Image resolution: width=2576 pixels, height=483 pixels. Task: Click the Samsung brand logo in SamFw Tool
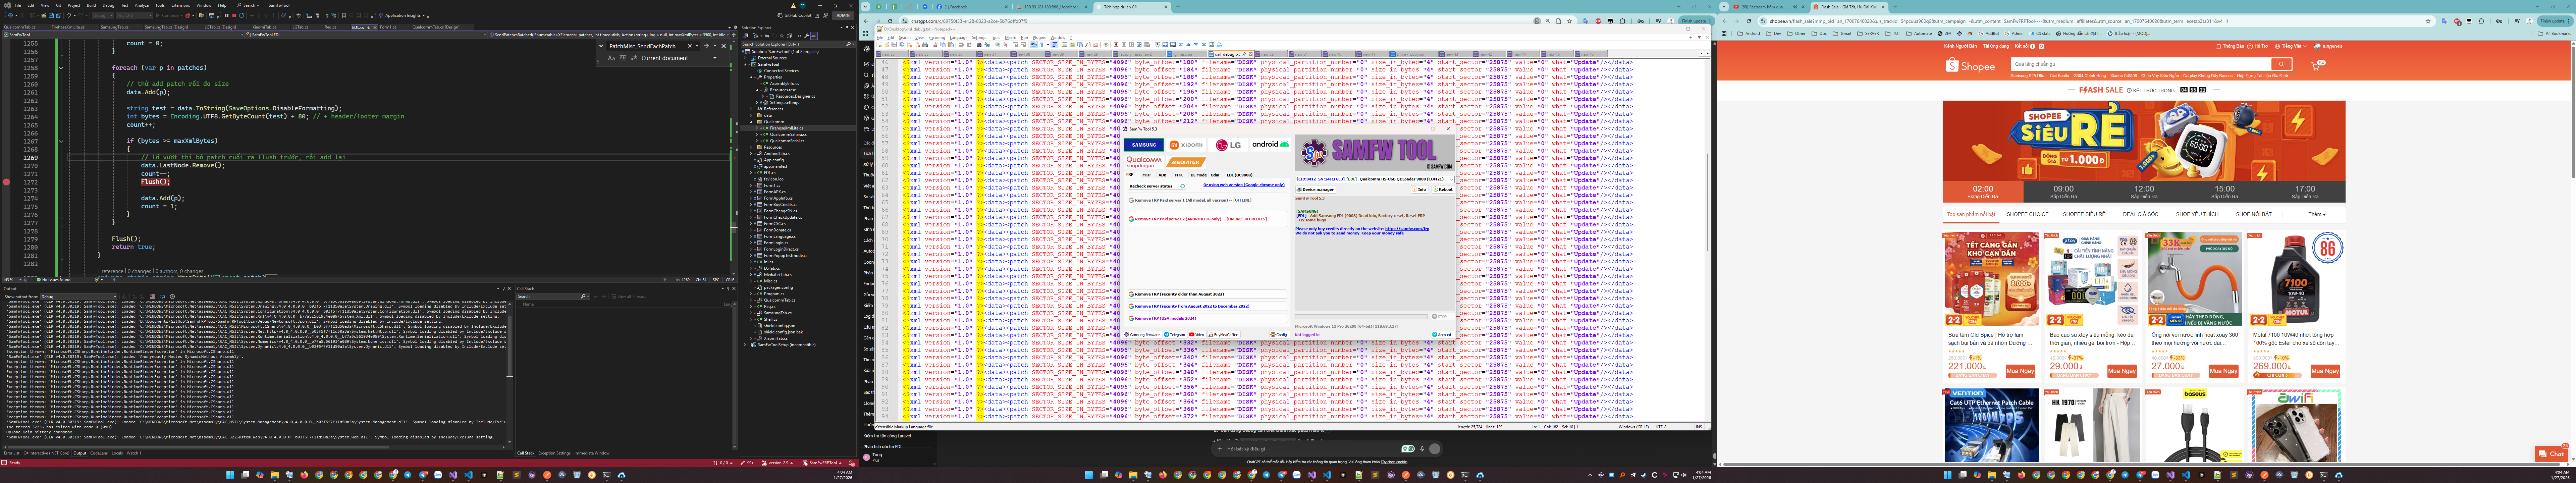tap(1144, 145)
